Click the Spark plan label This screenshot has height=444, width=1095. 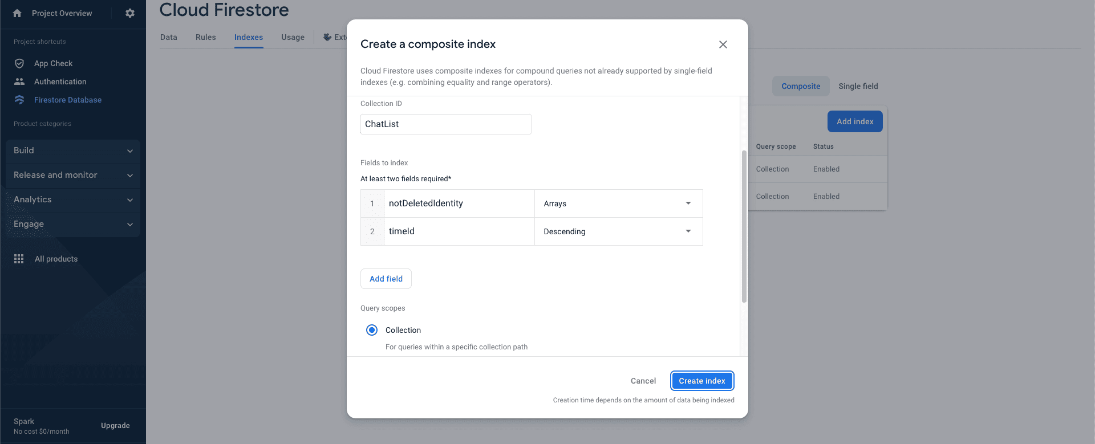pos(24,421)
